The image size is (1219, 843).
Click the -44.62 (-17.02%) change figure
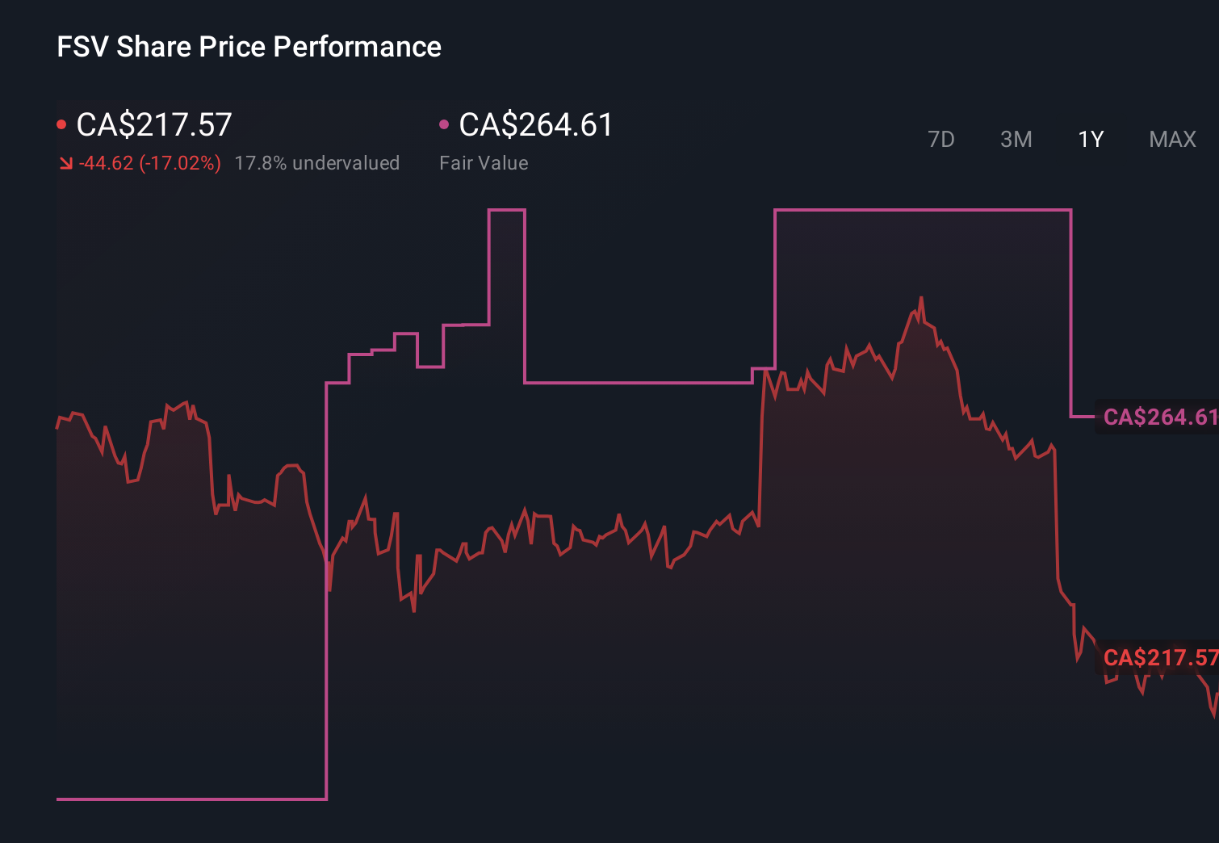click(x=149, y=162)
